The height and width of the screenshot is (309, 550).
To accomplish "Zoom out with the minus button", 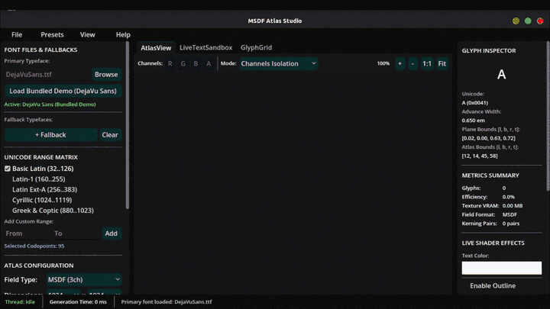I will point(412,63).
